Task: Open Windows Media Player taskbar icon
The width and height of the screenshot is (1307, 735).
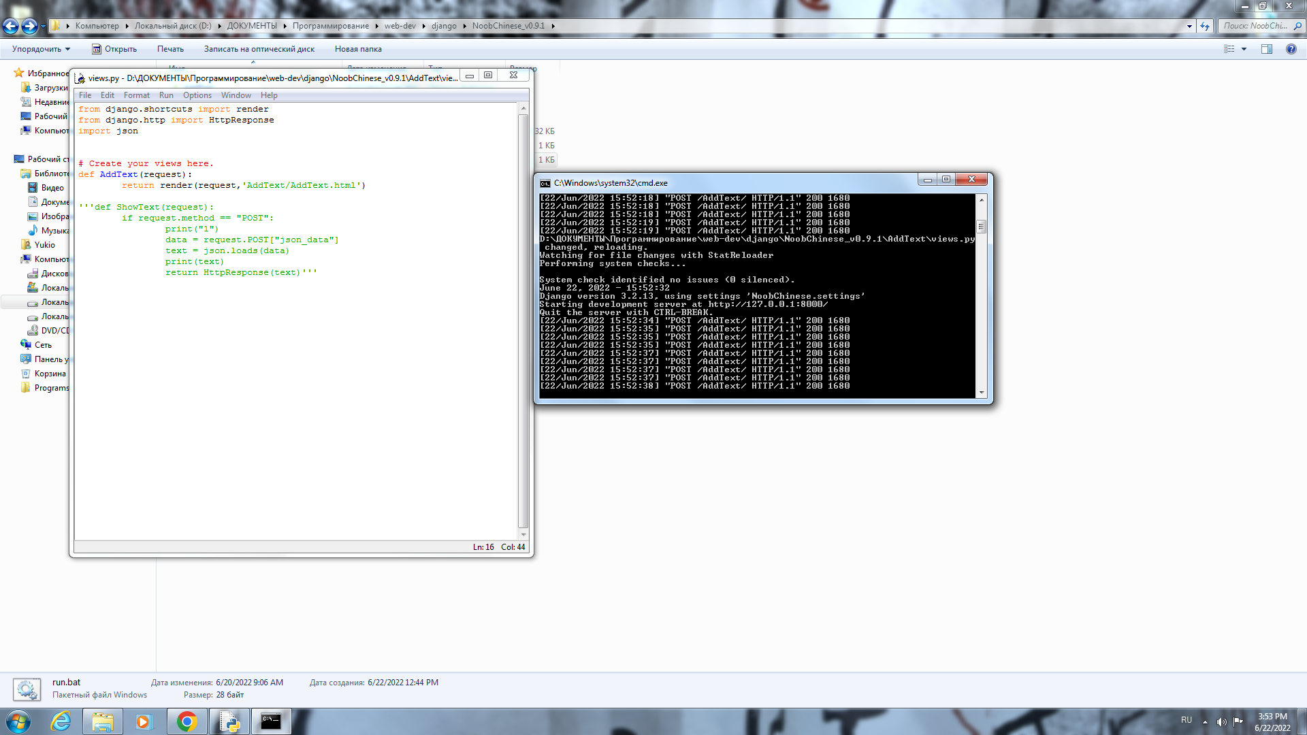Action: 144,721
